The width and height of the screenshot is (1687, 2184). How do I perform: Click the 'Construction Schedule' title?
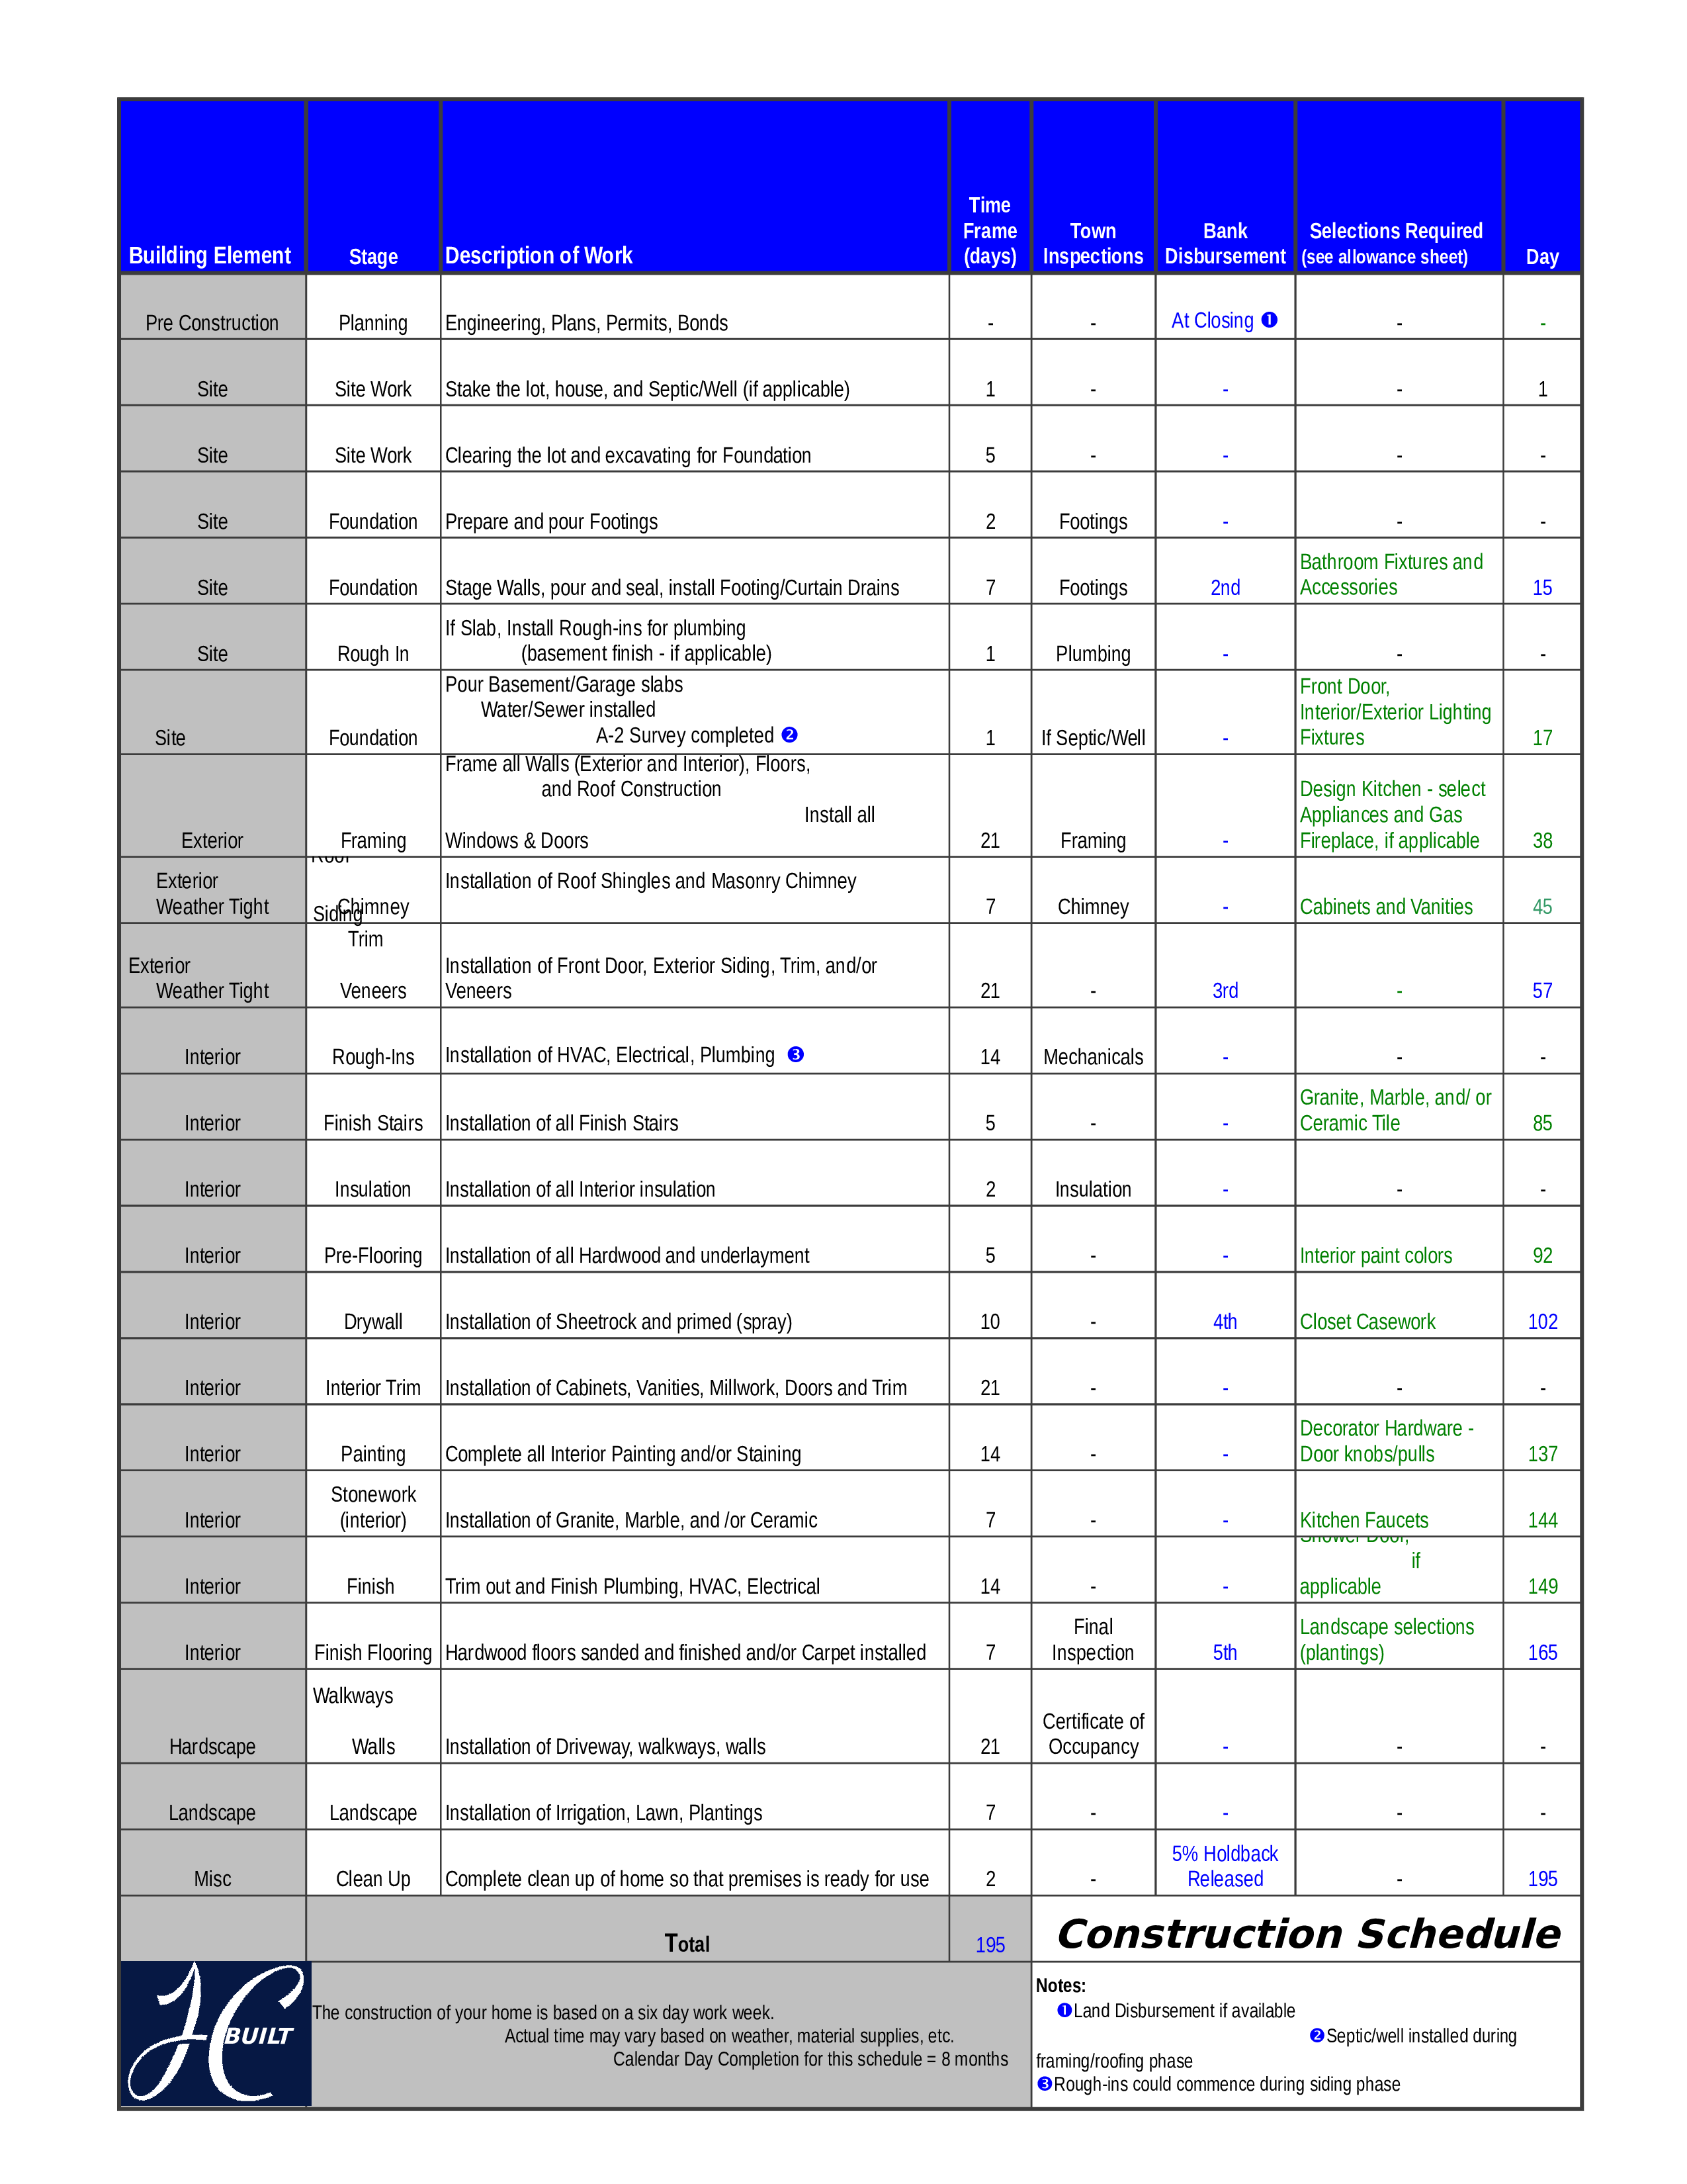pyautogui.click(x=1308, y=1933)
